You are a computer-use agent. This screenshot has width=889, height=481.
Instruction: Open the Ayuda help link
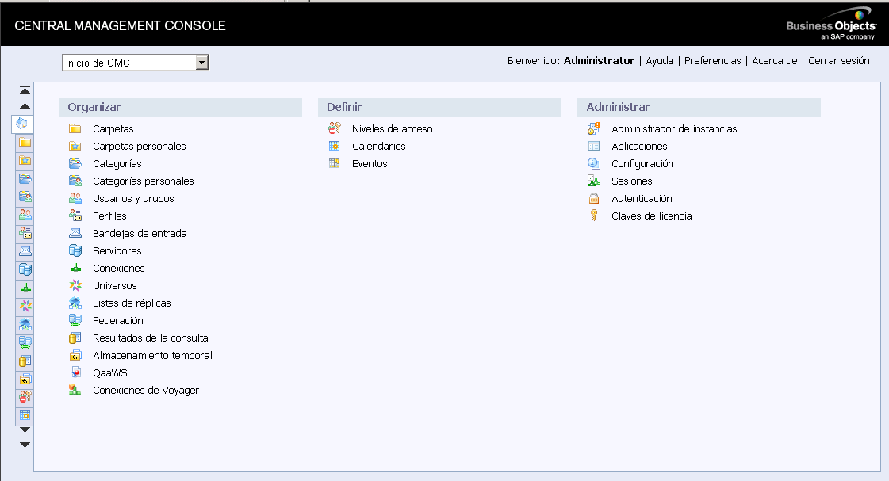pos(660,61)
